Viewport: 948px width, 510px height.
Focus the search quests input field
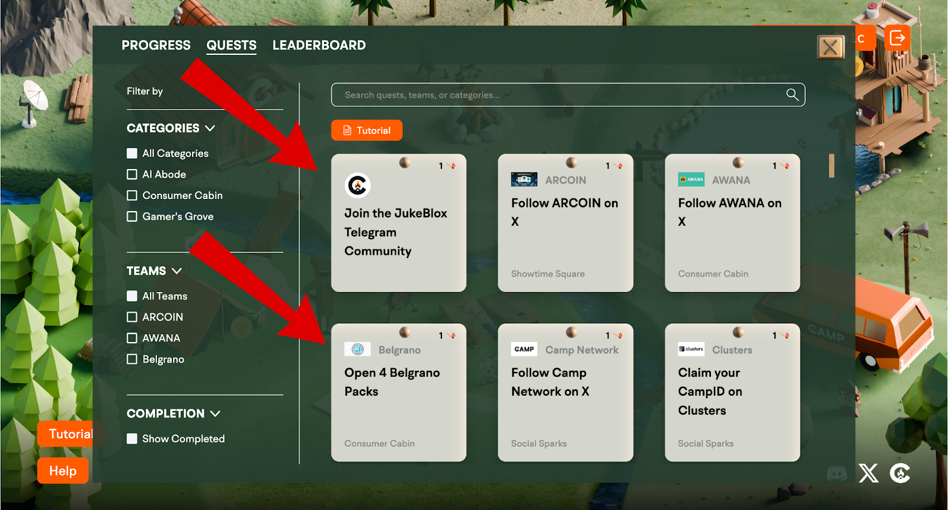pyautogui.click(x=568, y=95)
